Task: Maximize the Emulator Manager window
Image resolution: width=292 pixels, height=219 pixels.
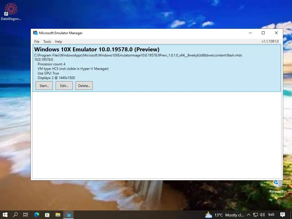Action: click(263, 33)
